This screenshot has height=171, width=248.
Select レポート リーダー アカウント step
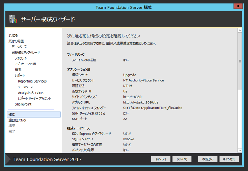pos(35,99)
